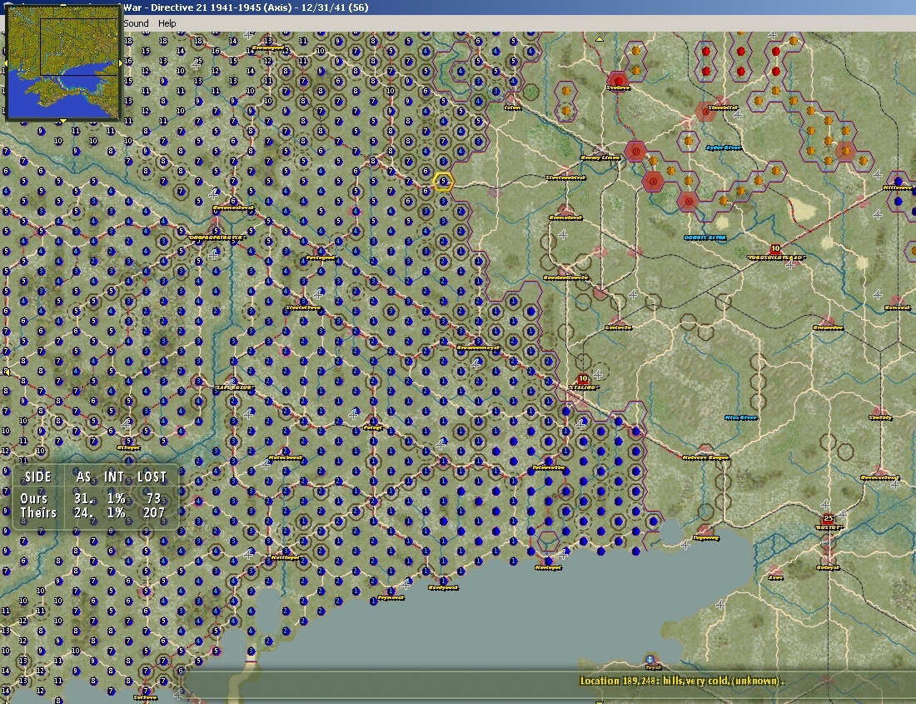
Task: Open the Sound menu
Action: tap(136, 23)
